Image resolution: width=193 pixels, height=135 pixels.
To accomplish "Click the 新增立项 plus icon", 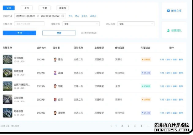I will tap(168, 11).
